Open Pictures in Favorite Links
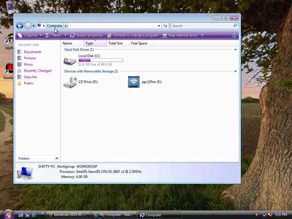Viewport: 292px width, 219px height. pos(30,58)
